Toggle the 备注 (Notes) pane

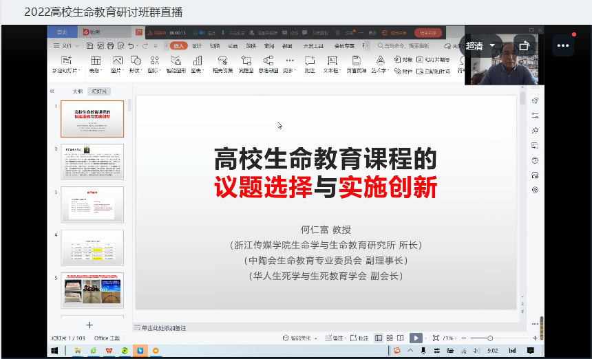(x=333, y=338)
